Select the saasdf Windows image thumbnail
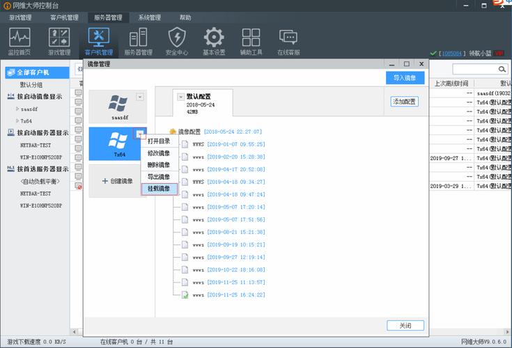The width and height of the screenshot is (512, 348). pyautogui.click(x=118, y=106)
